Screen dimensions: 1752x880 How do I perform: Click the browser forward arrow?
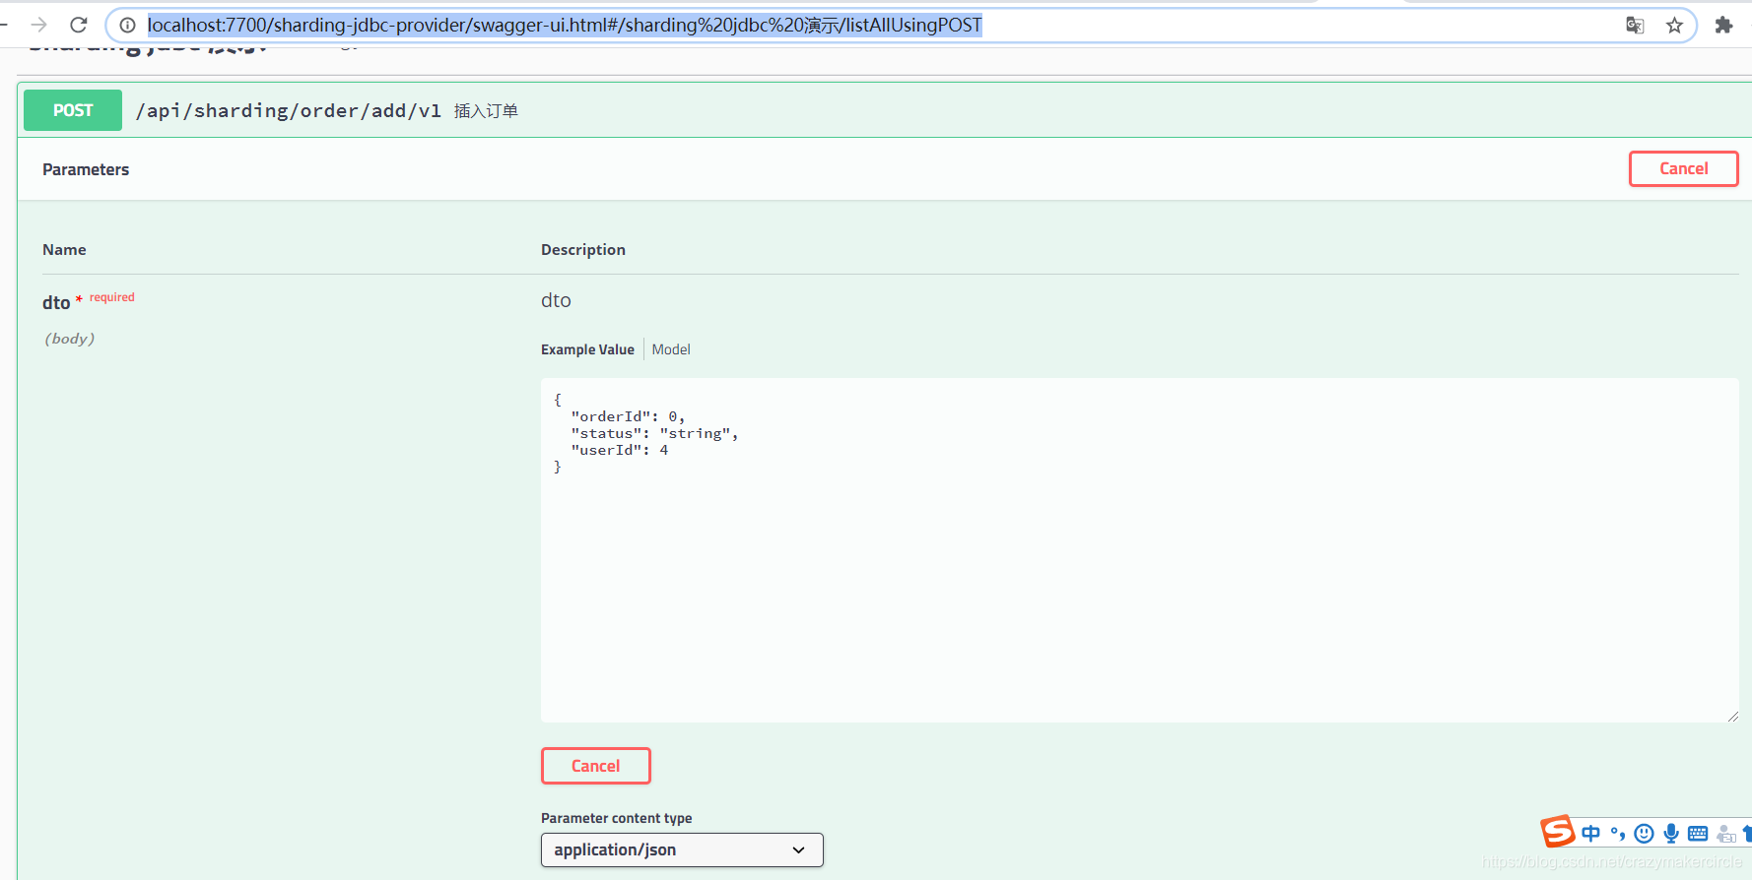tap(39, 25)
